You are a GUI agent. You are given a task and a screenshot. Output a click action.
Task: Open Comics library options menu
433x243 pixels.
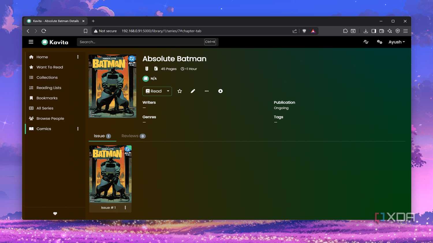click(78, 129)
